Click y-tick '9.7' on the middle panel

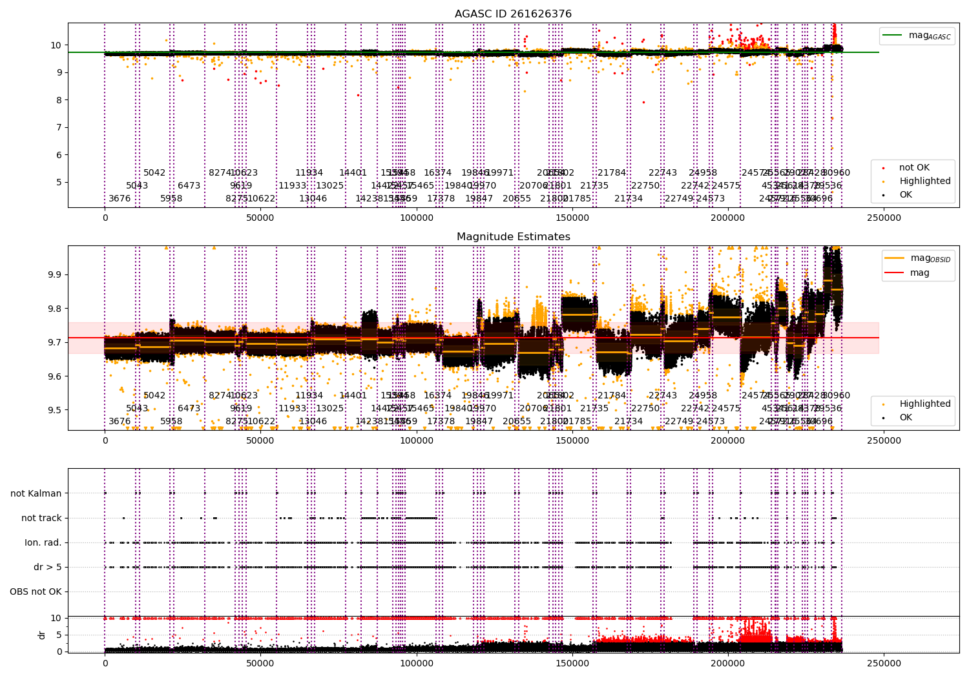[x=55, y=342]
